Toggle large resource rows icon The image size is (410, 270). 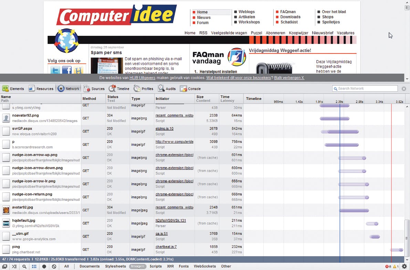pos(34,266)
